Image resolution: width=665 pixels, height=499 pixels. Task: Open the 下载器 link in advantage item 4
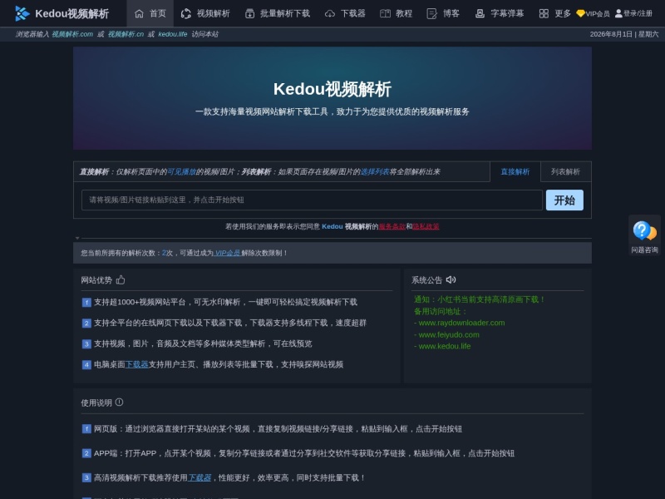(x=136, y=364)
